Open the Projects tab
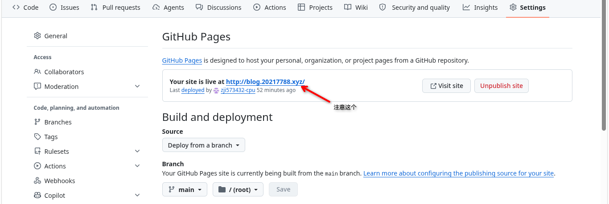 point(315,8)
